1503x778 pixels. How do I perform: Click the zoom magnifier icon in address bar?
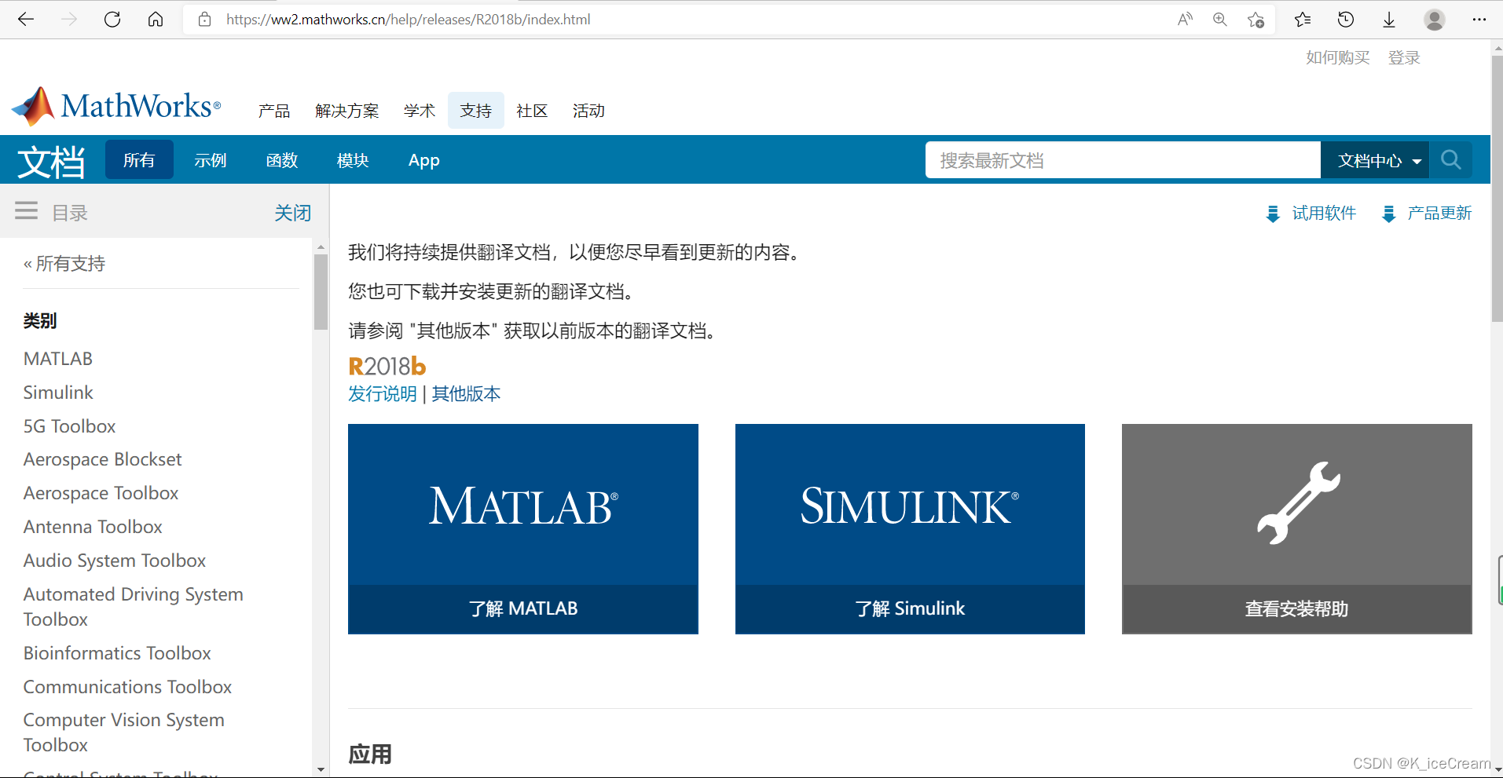point(1220,20)
